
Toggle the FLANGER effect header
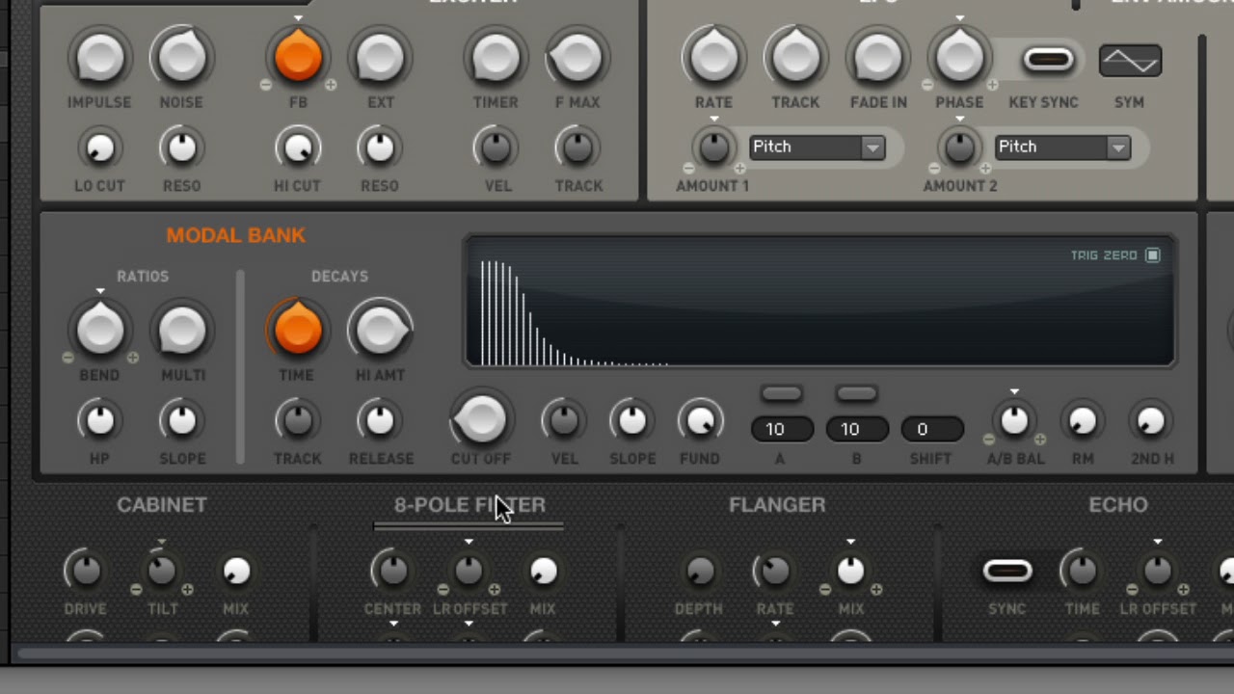click(777, 505)
